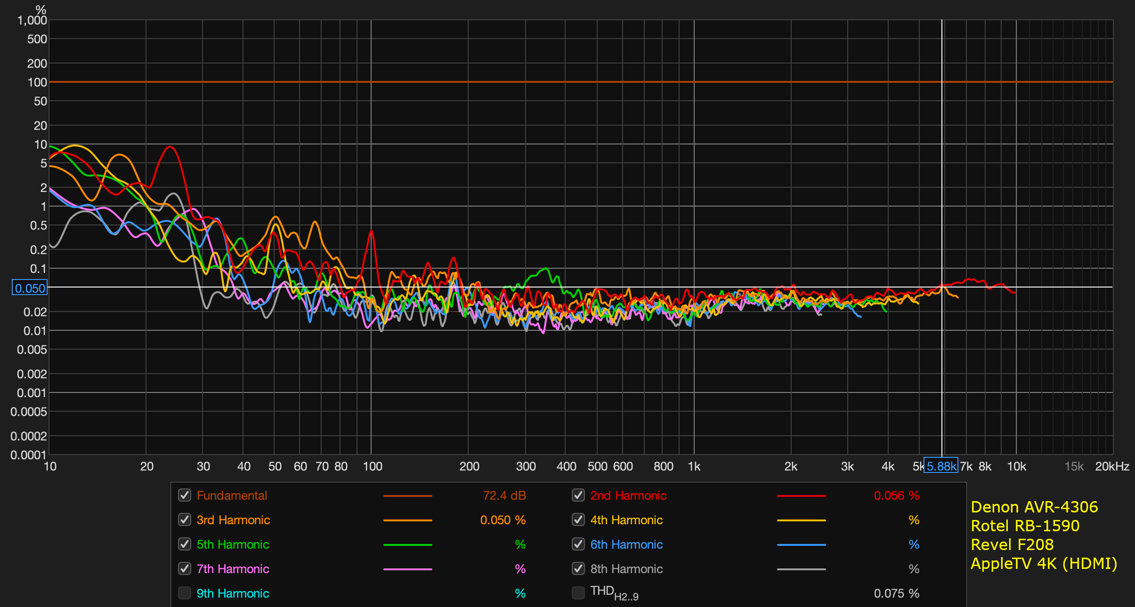Enable the 9th Harmonic checkbox
Viewport: 1135px width, 607px height.
[x=185, y=593]
